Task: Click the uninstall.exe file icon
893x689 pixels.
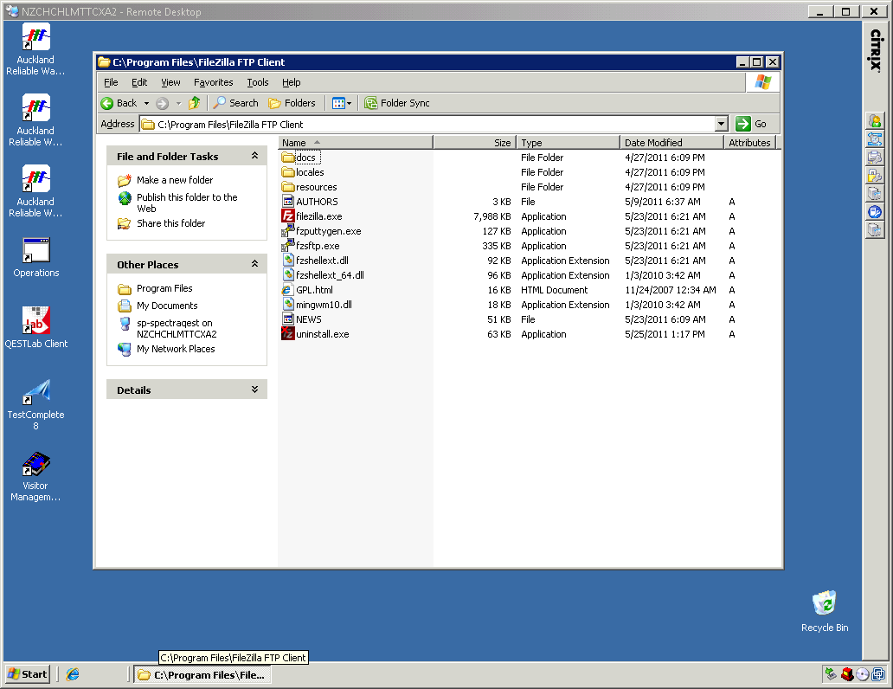Action: point(289,334)
